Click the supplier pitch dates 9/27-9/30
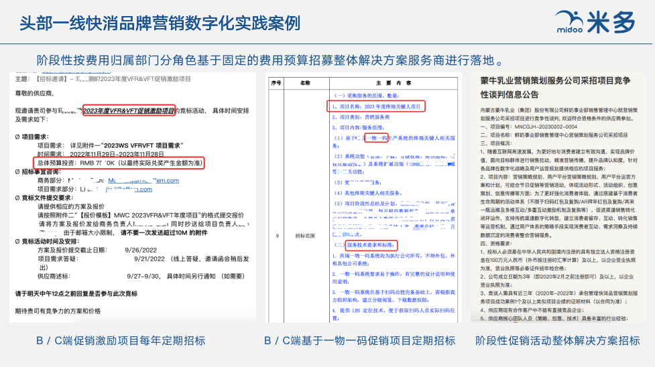655x367 pixels. click(143, 276)
